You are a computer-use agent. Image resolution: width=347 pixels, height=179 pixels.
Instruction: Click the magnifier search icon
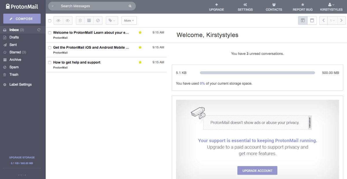coord(130,6)
